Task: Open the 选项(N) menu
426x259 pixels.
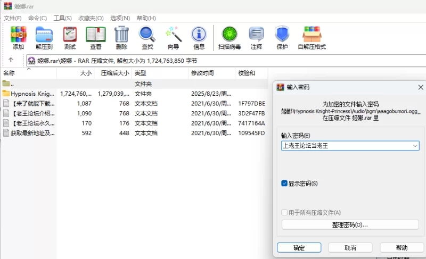Action: 120,18
